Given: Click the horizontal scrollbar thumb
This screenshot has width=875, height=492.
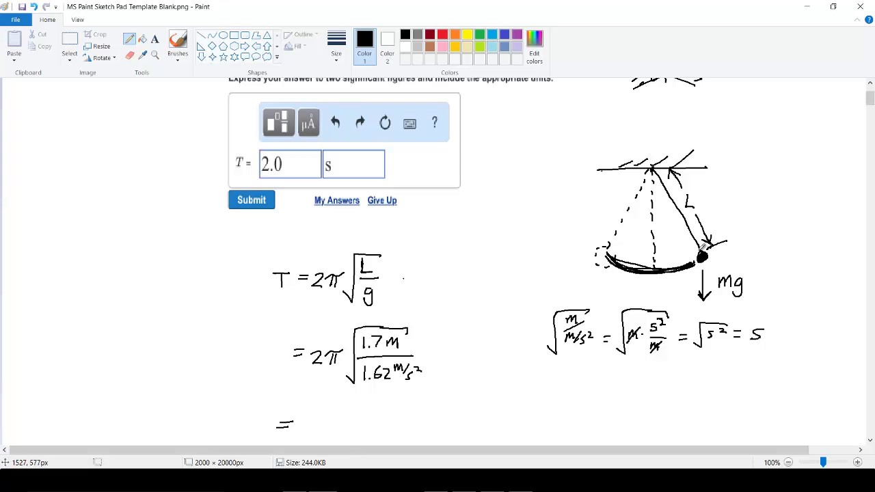Looking at the screenshot, I should pos(409,450).
